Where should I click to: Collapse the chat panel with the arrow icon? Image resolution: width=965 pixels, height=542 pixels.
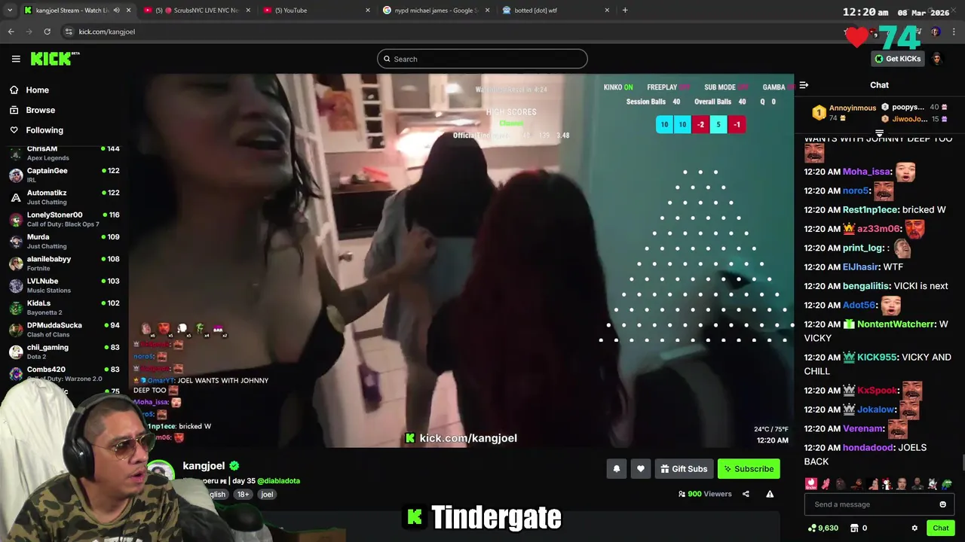point(804,85)
